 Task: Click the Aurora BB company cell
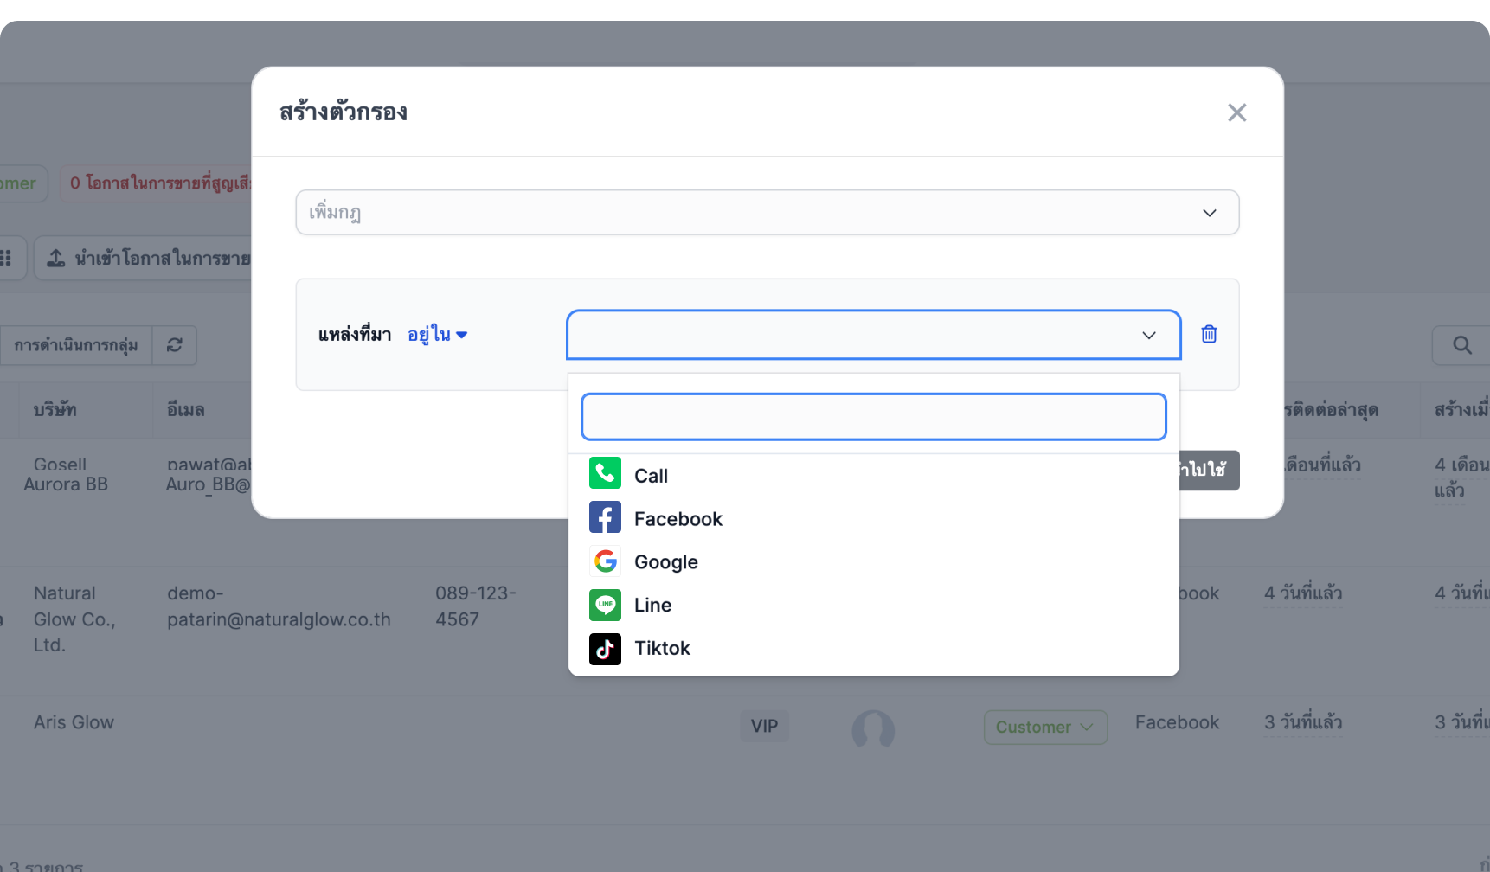[66, 484]
